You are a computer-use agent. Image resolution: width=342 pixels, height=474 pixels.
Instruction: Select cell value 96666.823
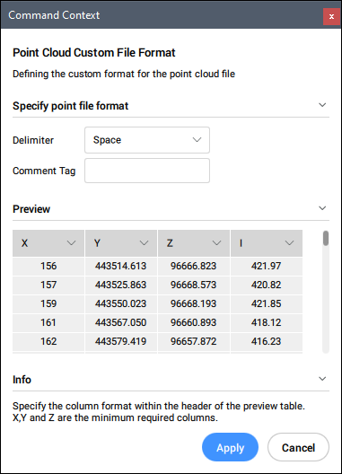(194, 266)
